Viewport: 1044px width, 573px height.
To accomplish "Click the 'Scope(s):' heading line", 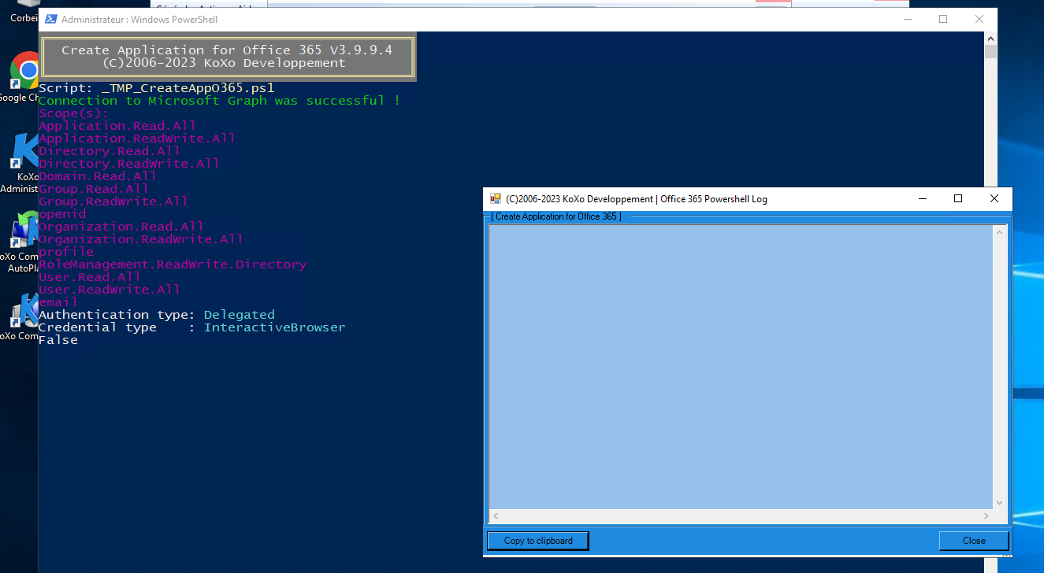I will (74, 113).
